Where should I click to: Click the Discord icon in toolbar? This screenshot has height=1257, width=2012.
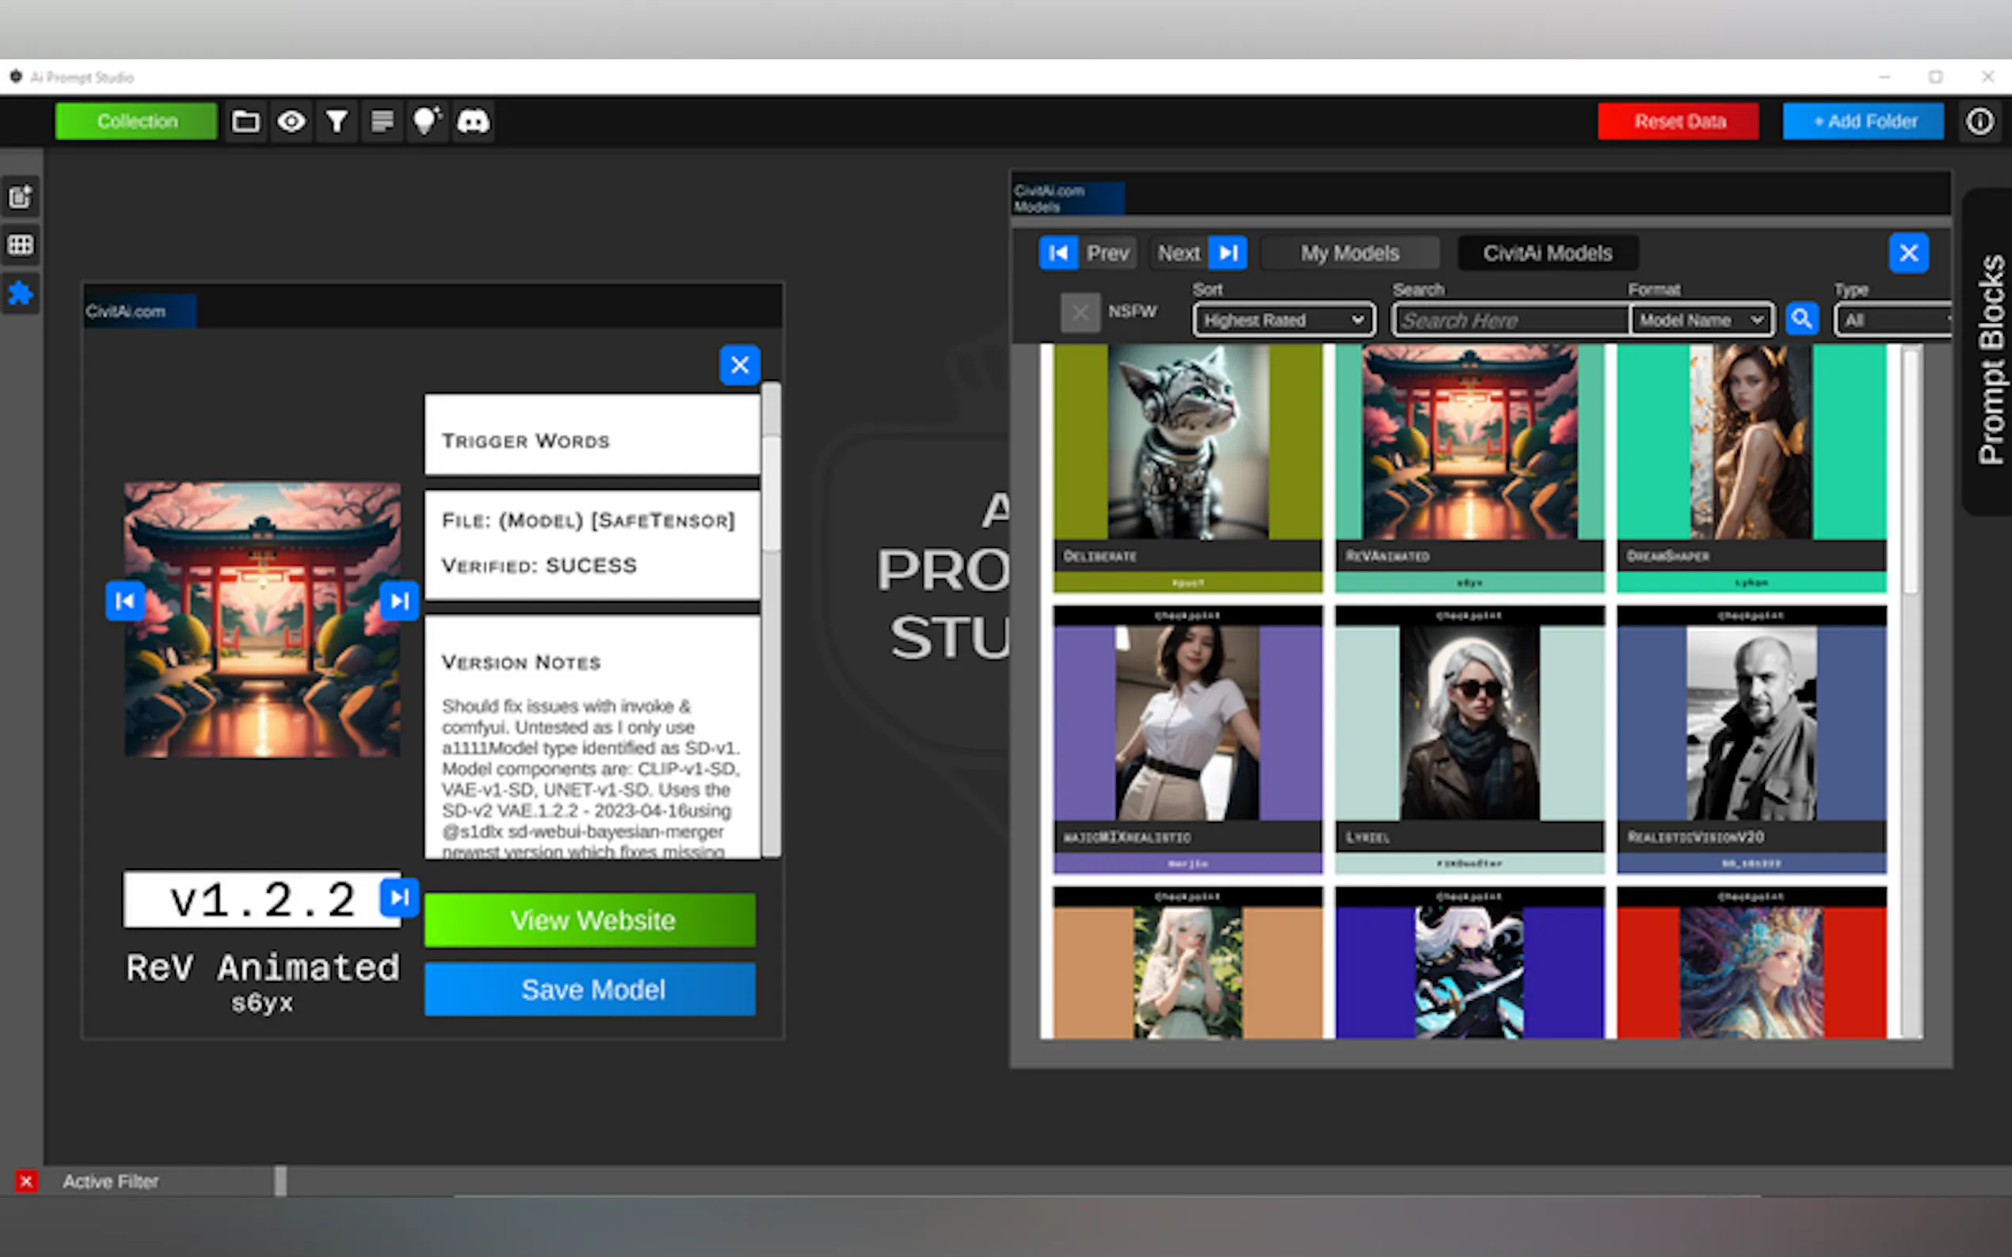472,122
